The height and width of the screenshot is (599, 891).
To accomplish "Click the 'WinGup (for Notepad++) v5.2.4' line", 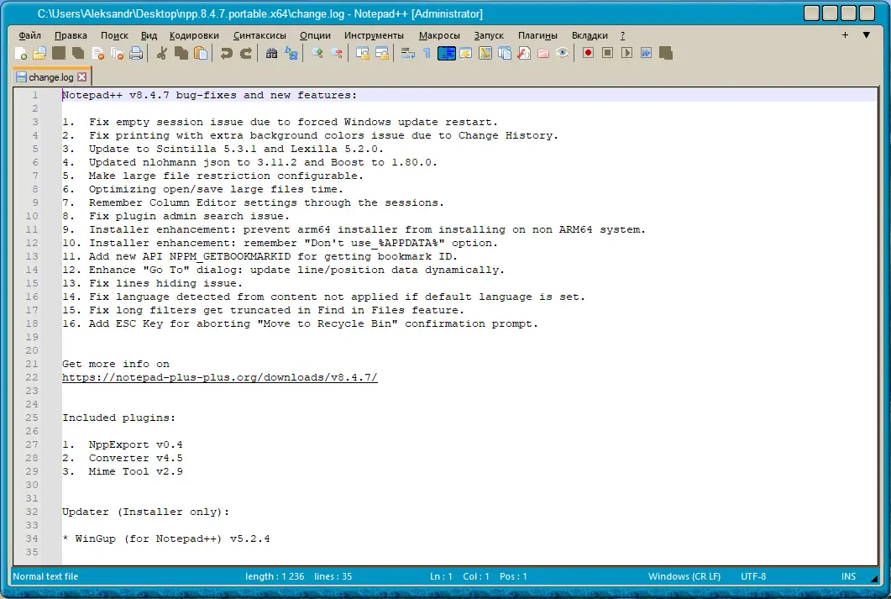I will coord(172,539).
